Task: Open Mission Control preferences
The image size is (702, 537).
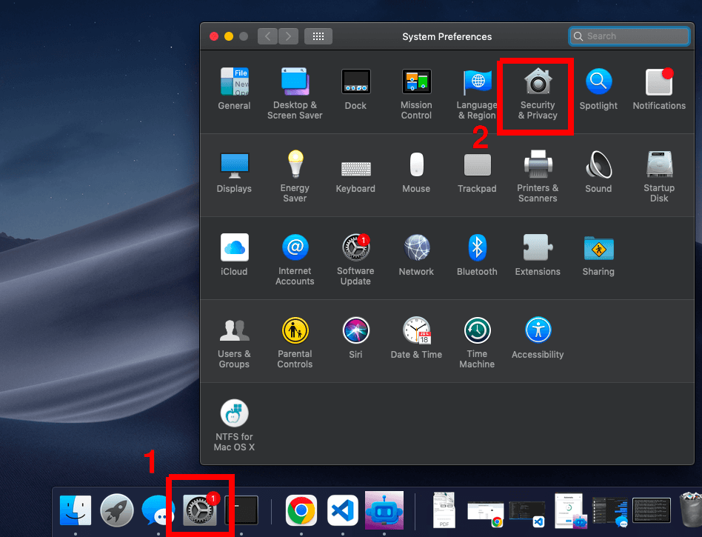Action: 416,93
